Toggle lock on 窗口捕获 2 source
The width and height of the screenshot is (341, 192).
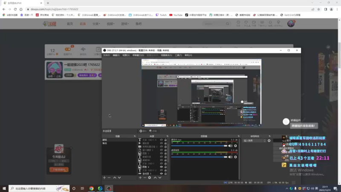(165, 150)
